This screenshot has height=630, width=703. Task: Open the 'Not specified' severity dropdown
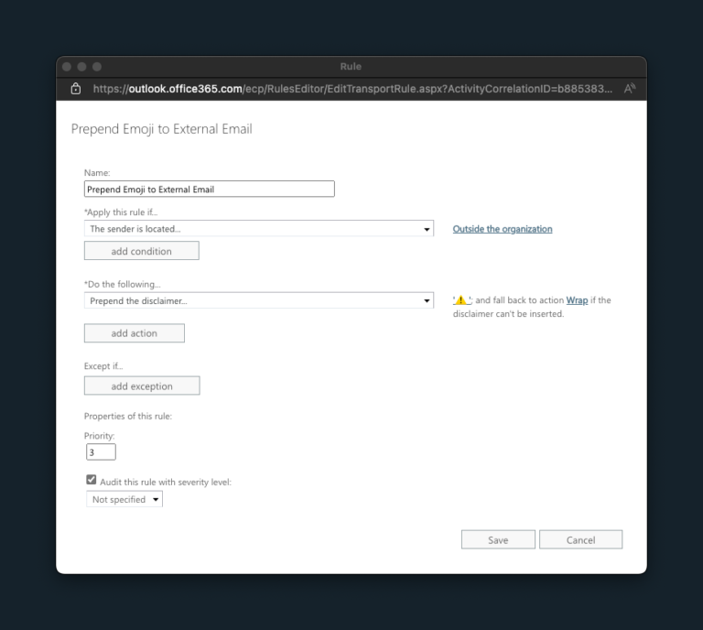[x=124, y=499]
